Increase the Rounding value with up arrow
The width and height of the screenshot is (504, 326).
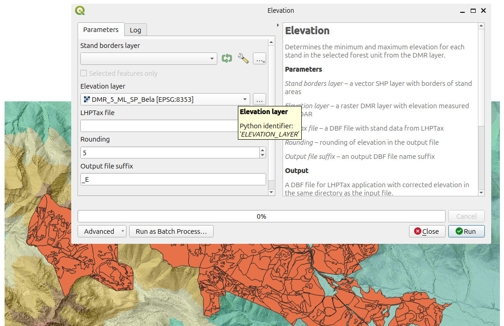pos(262,150)
